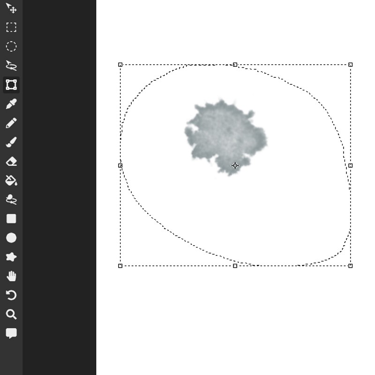Viewport: 375px width, 375px height.
Task: Select the Move tool
Action: pyautogui.click(x=11, y=8)
